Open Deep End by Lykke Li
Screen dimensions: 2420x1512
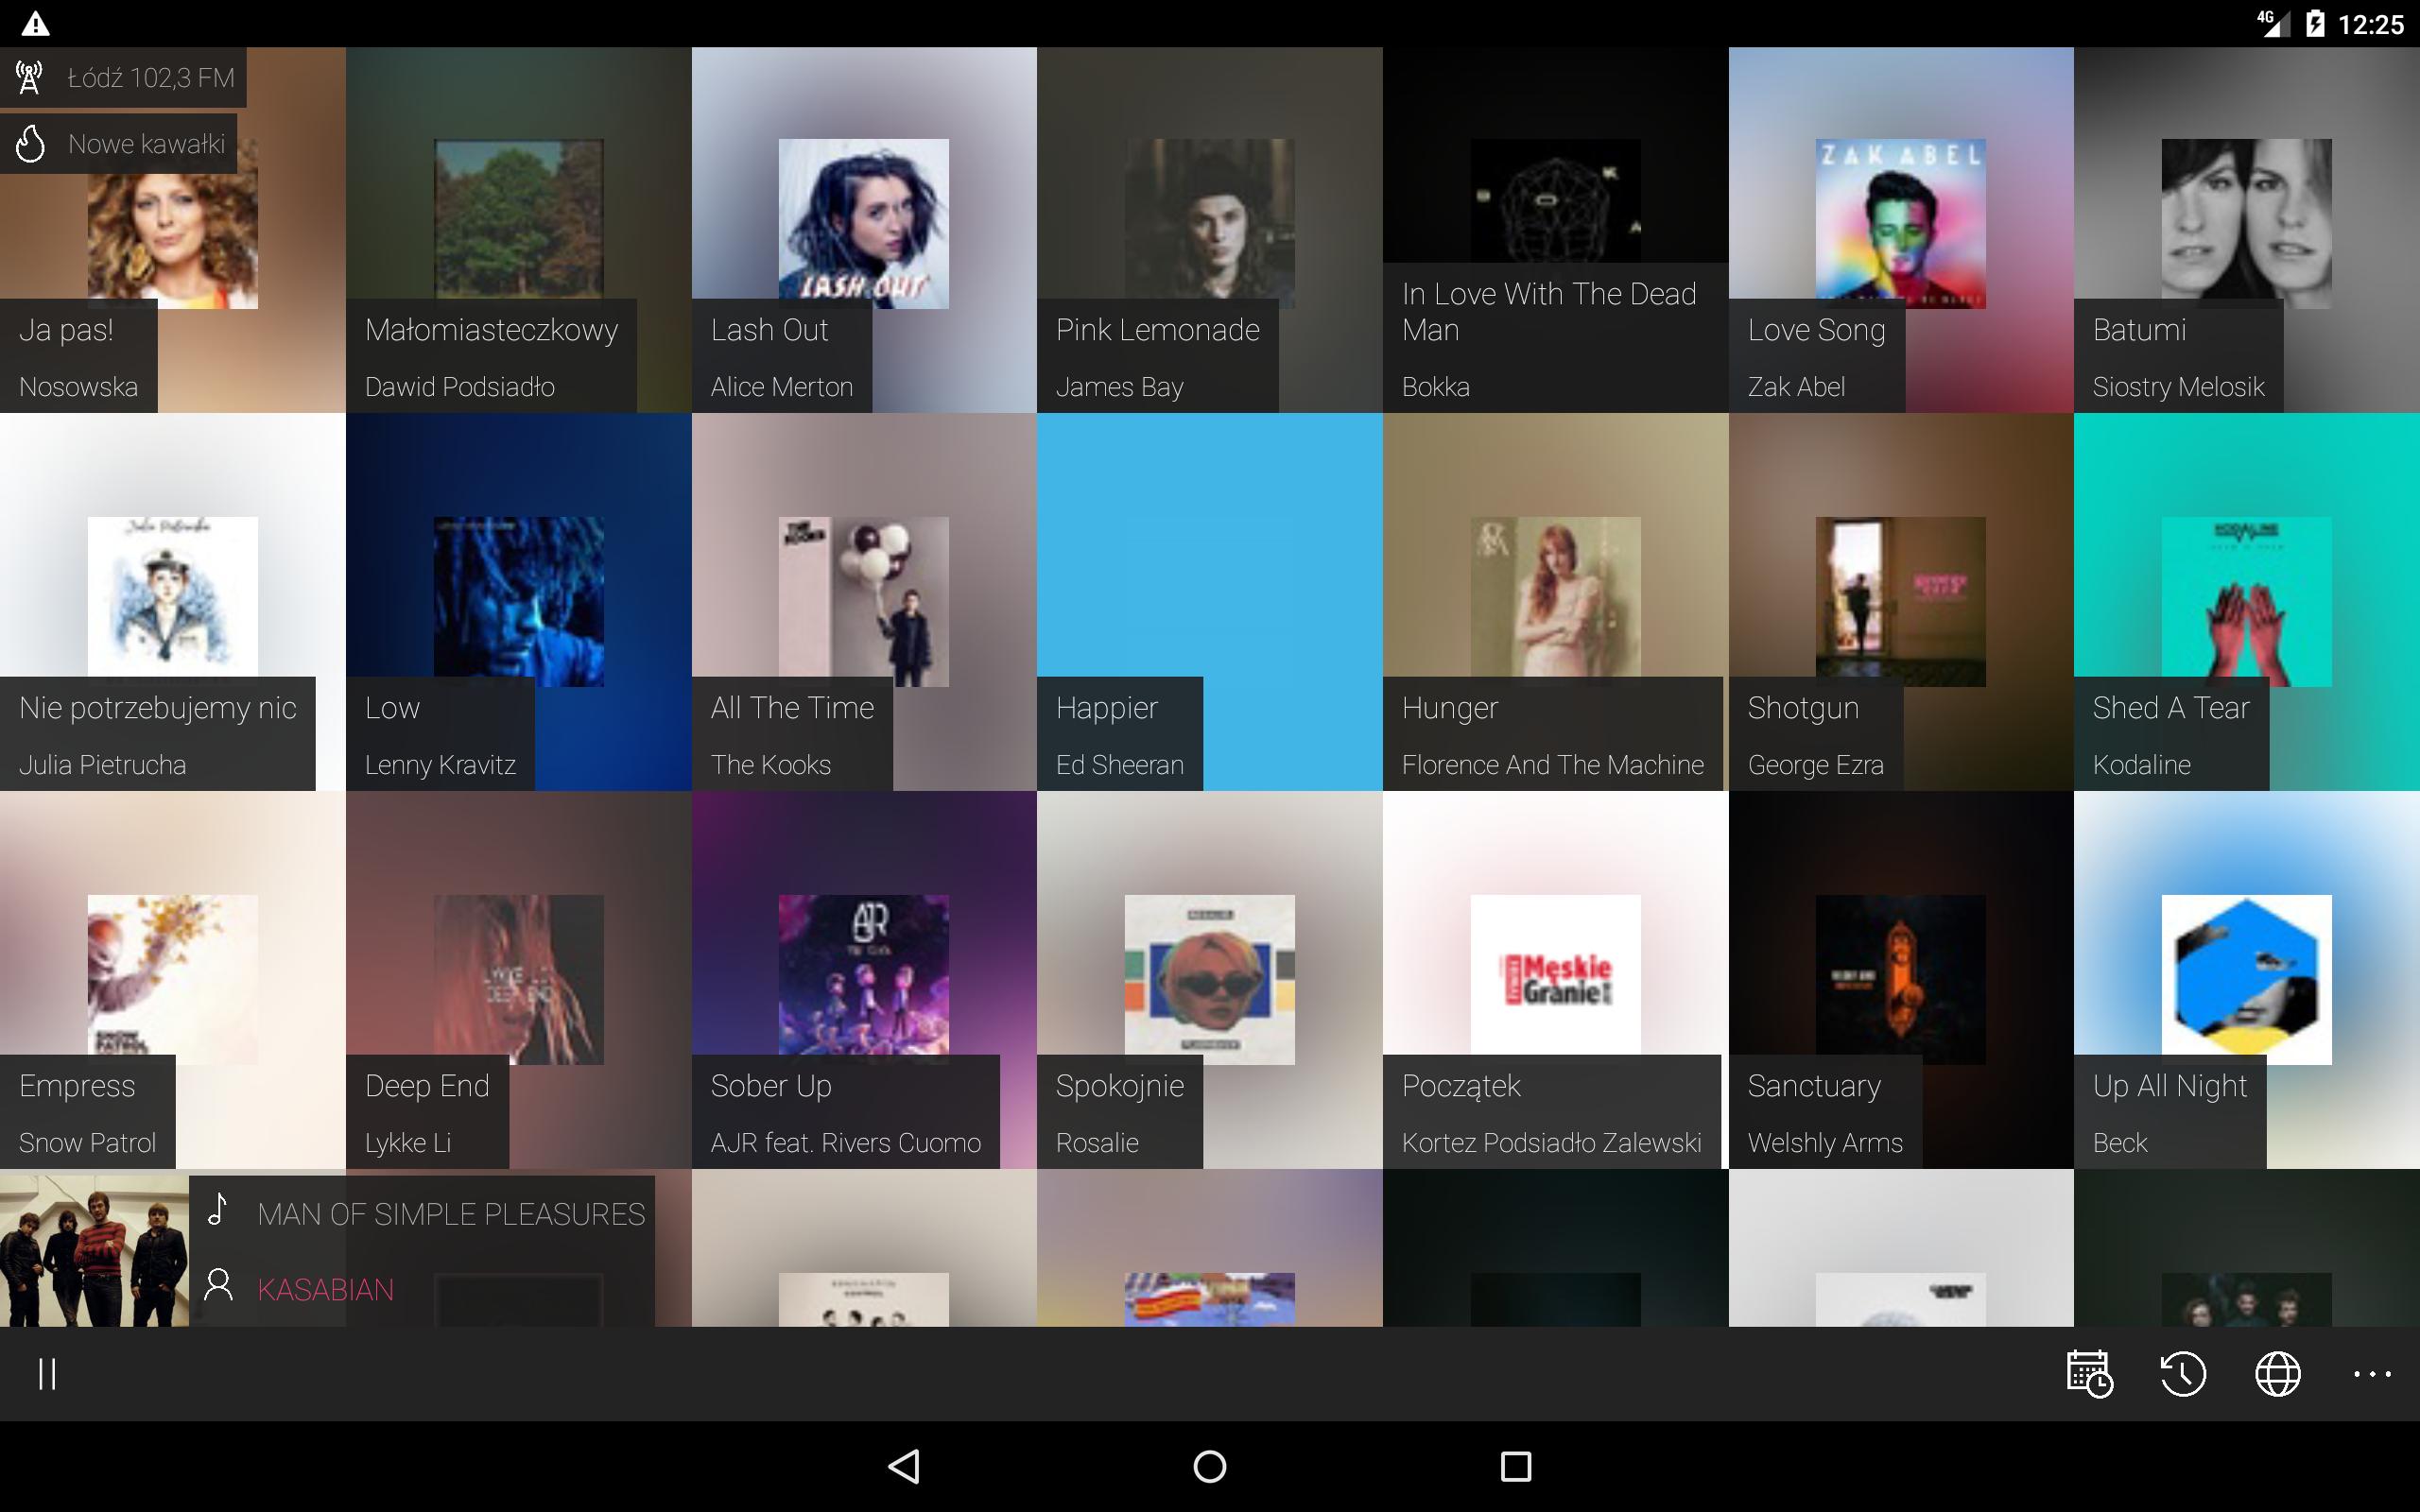pyautogui.click(x=518, y=980)
